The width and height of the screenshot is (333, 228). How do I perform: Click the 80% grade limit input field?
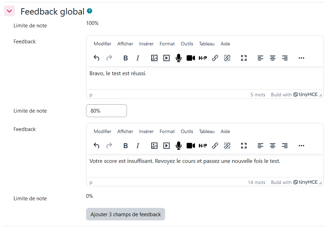106,111
